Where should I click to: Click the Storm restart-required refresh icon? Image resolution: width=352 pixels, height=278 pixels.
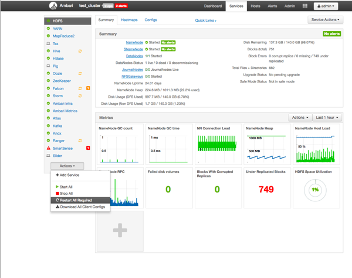click(80, 96)
